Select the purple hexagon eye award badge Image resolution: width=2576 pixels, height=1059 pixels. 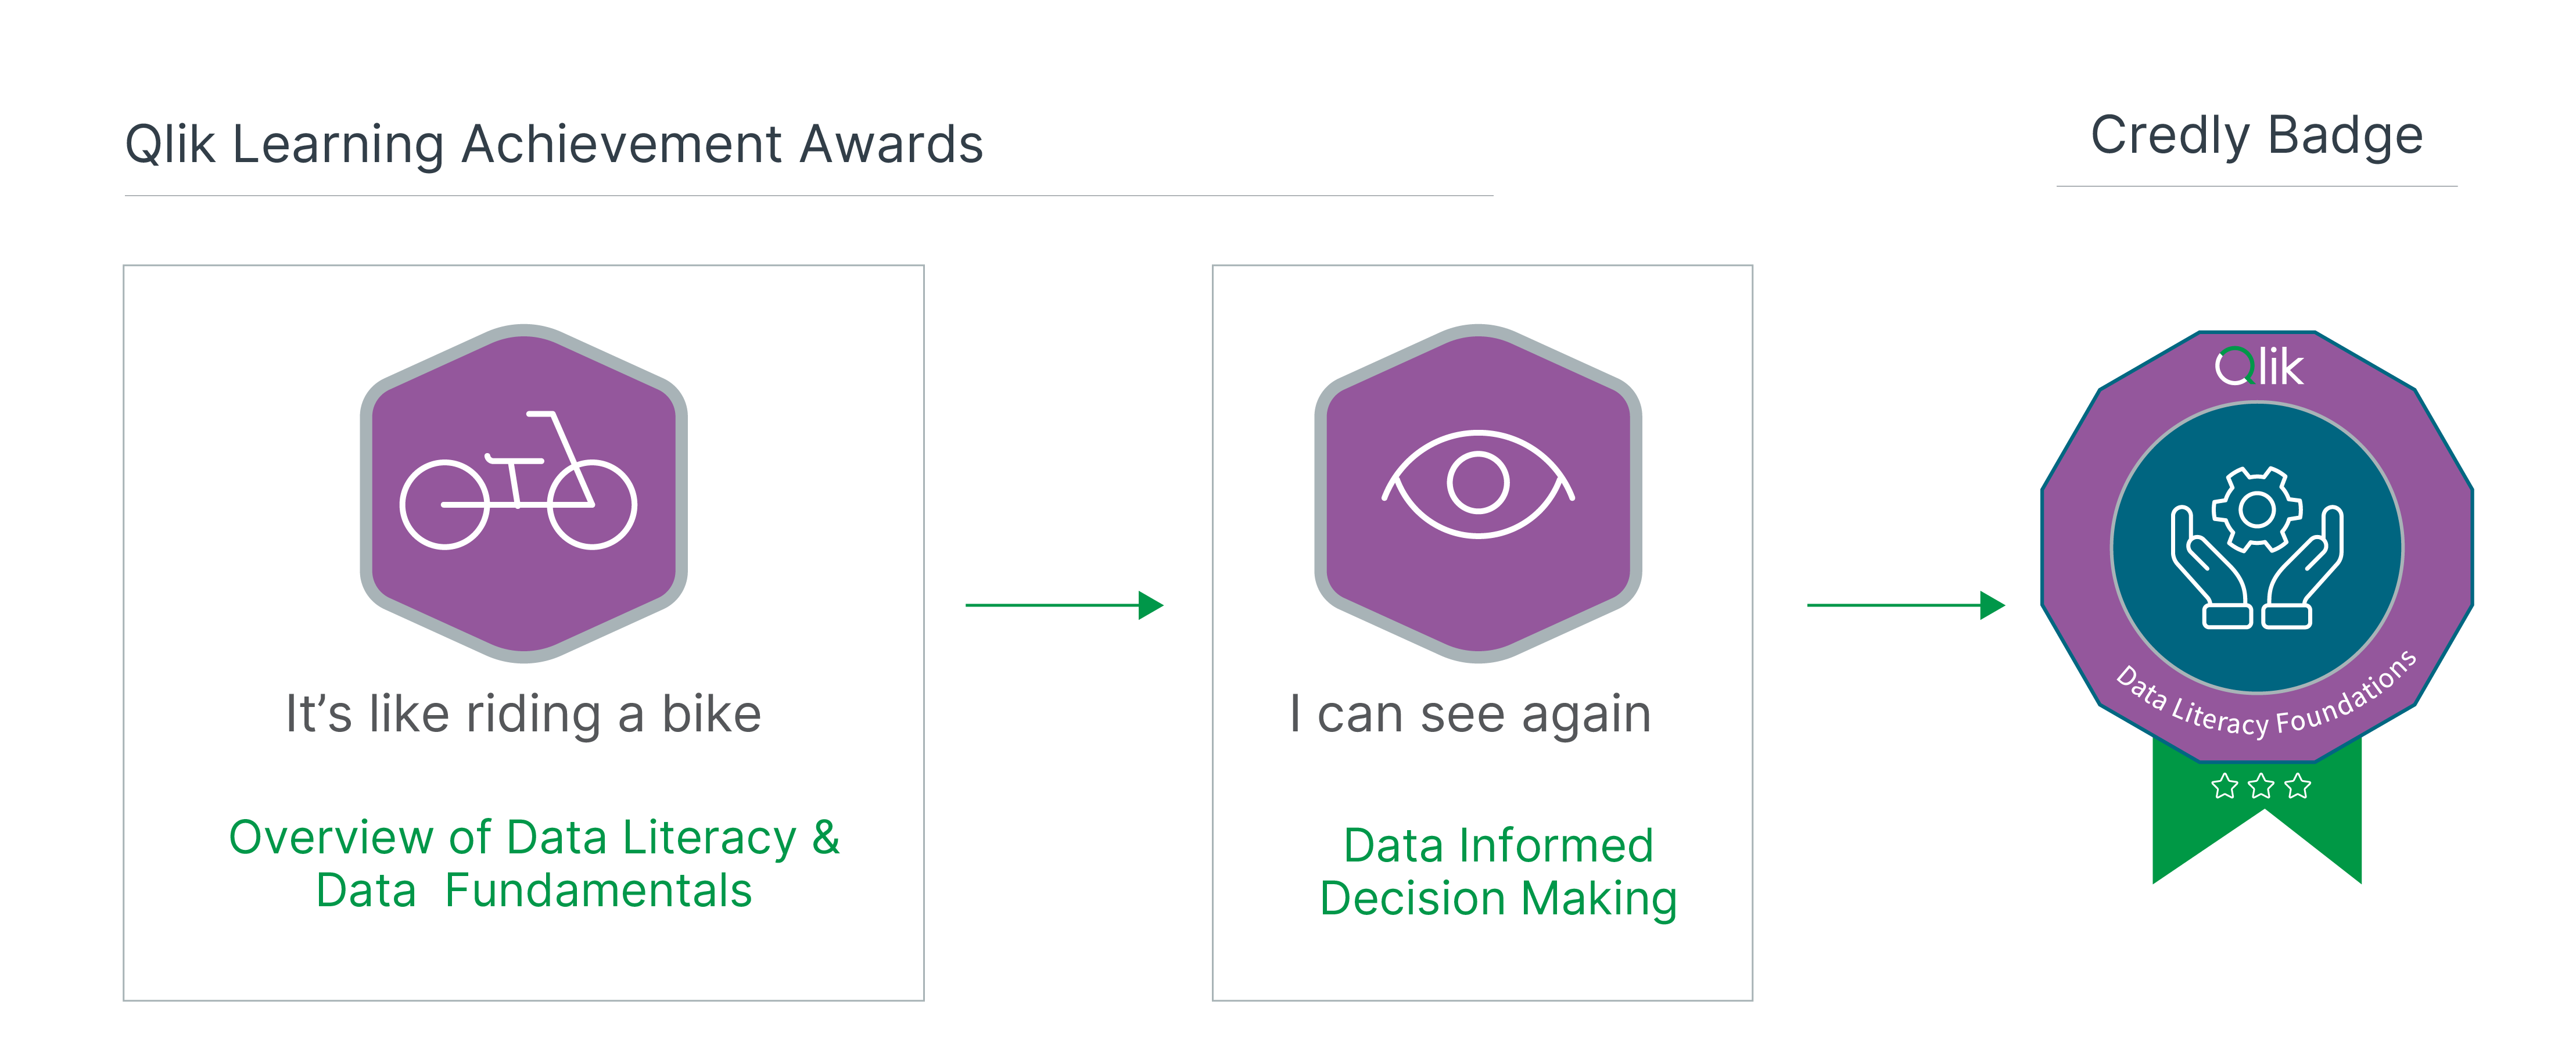pos(1478,493)
